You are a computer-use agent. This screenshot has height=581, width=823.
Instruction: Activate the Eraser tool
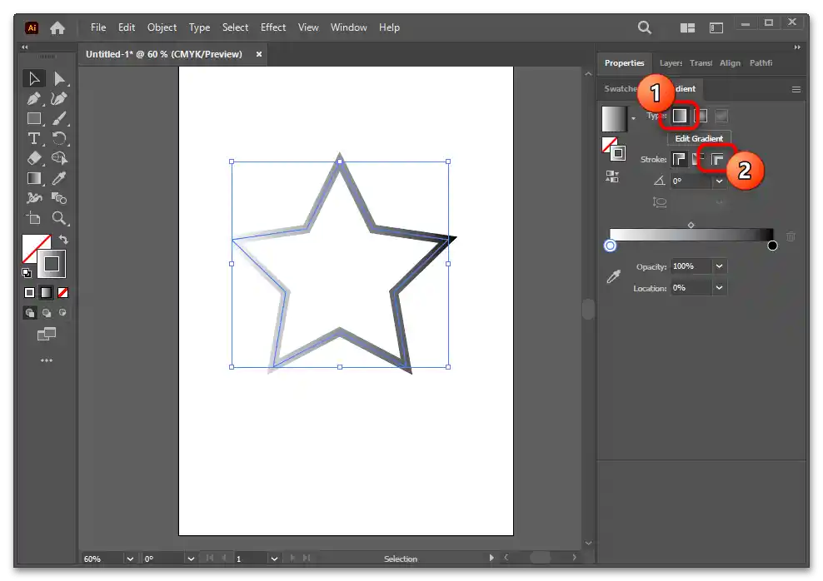(x=33, y=158)
